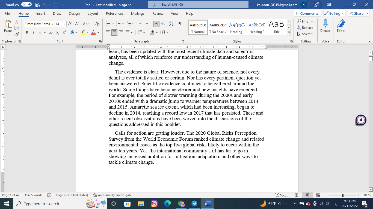
Task: Open Microsoft Edge from taskbar
Action: pos(168,204)
